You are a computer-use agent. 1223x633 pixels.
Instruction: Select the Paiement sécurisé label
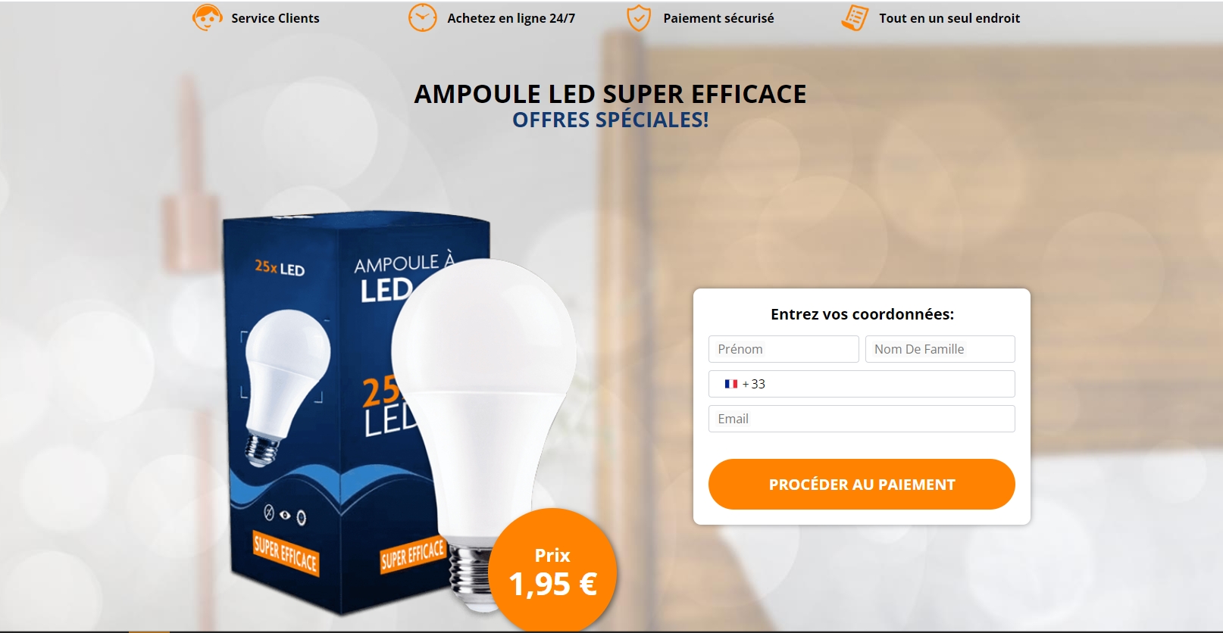[x=718, y=18]
